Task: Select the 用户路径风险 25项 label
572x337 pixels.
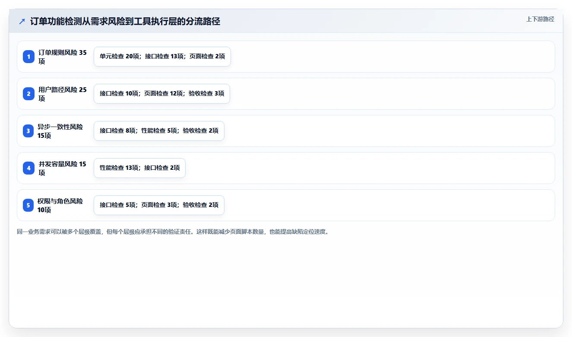Action: coord(63,94)
